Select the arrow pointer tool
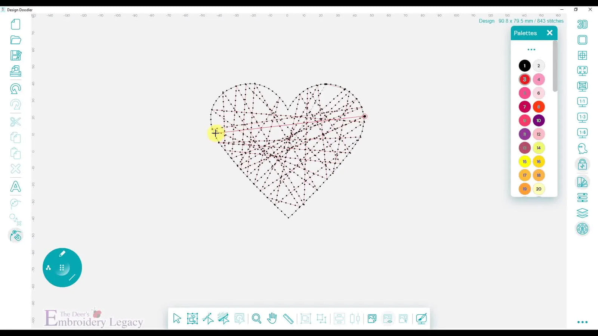This screenshot has height=336, width=598. (x=177, y=318)
